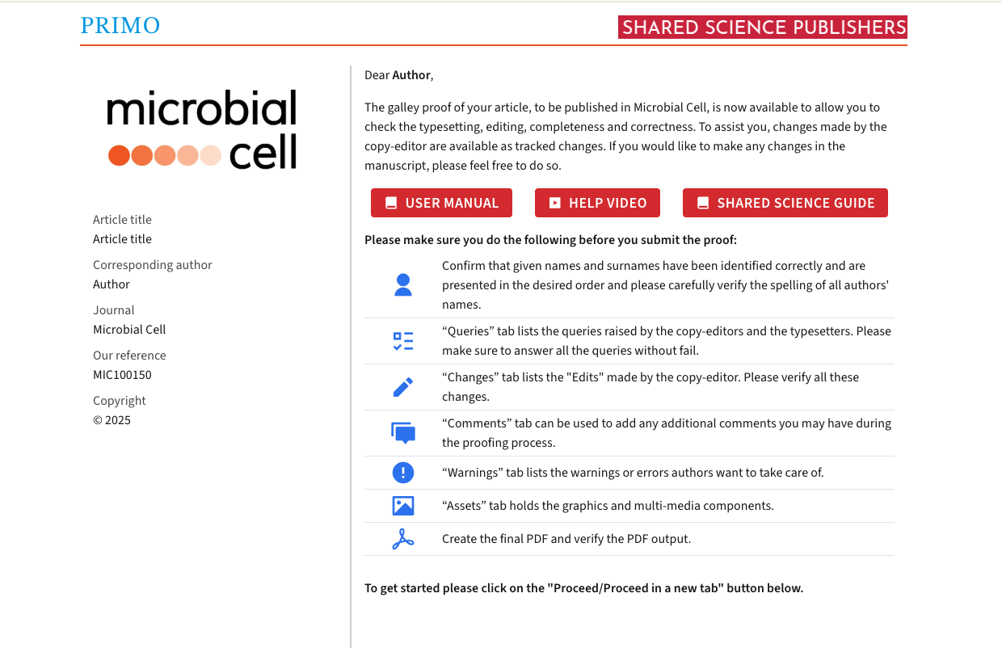Viewport: 1002px width, 648px height.
Task: Click the Warnings exclamation icon
Action: [x=403, y=473]
